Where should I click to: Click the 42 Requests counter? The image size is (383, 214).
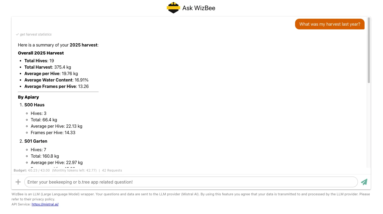[112, 170]
